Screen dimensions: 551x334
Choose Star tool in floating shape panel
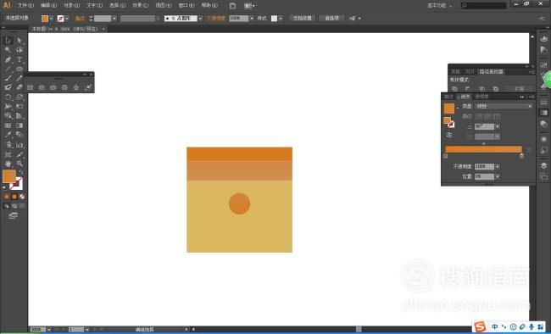(76, 87)
